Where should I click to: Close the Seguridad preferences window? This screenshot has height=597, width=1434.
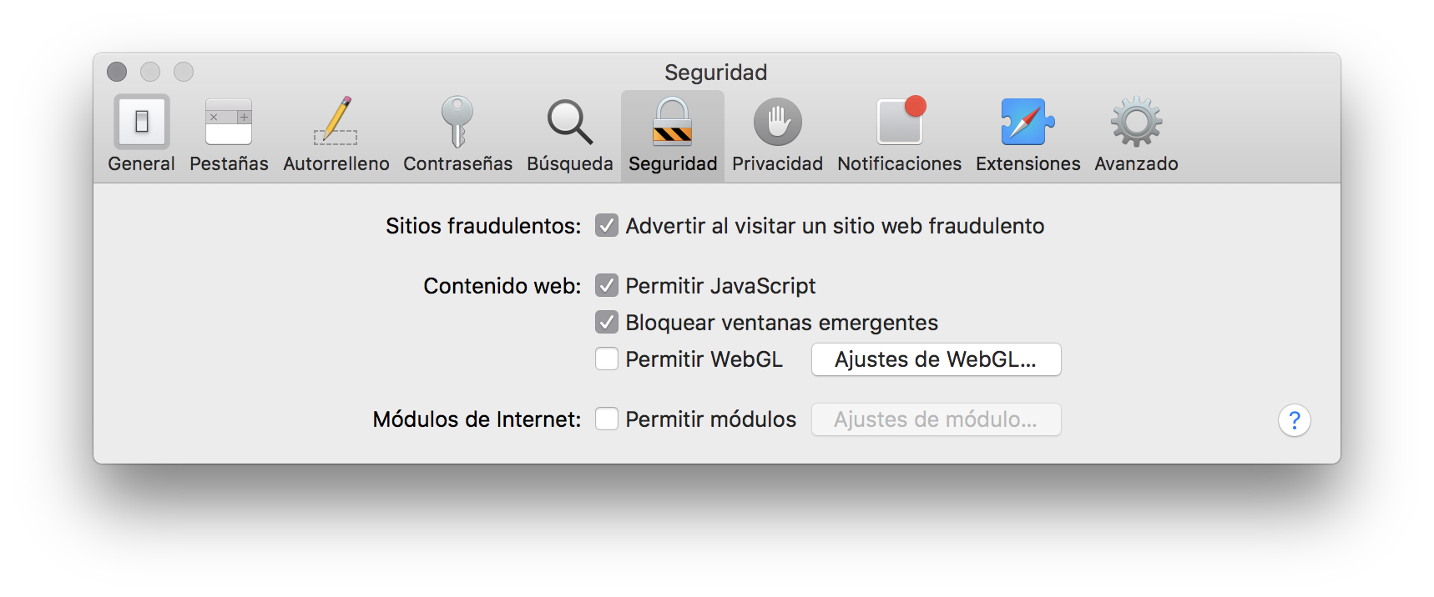pyautogui.click(x=117, y=73)
